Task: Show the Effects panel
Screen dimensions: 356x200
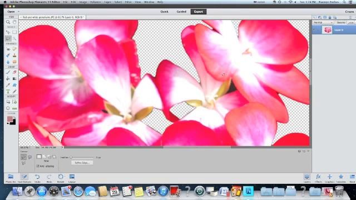Action: tap(318, 178)
